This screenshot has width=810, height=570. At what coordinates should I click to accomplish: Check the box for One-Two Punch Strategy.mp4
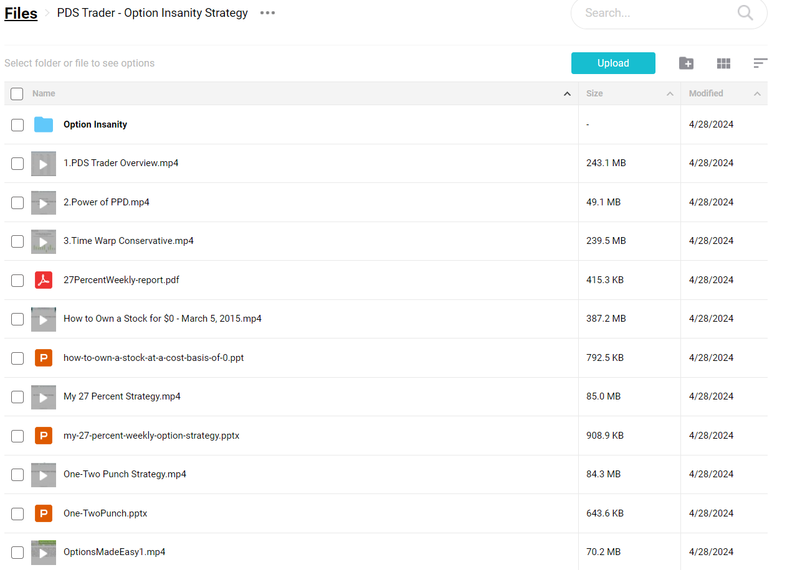(x=17, y=475)
